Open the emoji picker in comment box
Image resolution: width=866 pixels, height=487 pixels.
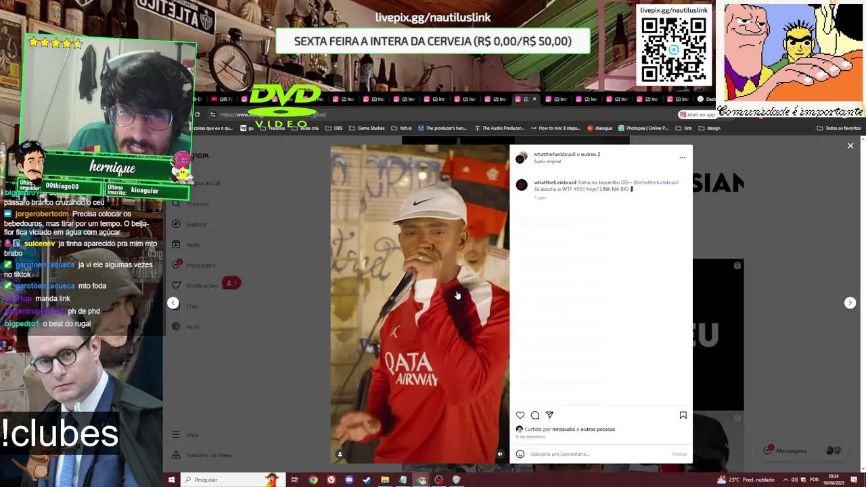coord(520,454)
